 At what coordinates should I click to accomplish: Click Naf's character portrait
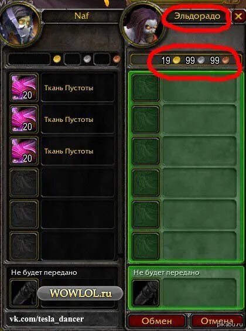pos(20,24)
